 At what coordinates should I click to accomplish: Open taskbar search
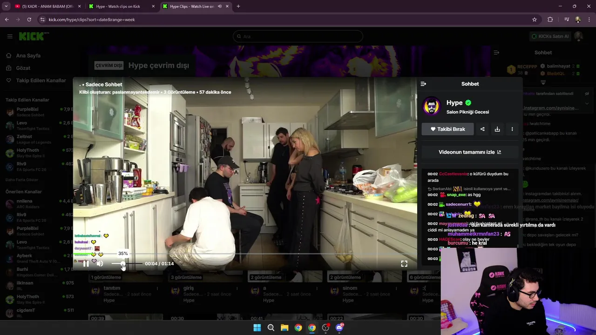pyautogui.click(x=271, y=328)
